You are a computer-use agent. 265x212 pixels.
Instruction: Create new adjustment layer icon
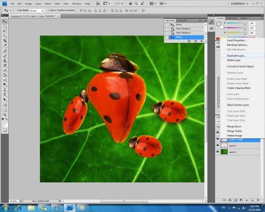[x=241, y=200]
